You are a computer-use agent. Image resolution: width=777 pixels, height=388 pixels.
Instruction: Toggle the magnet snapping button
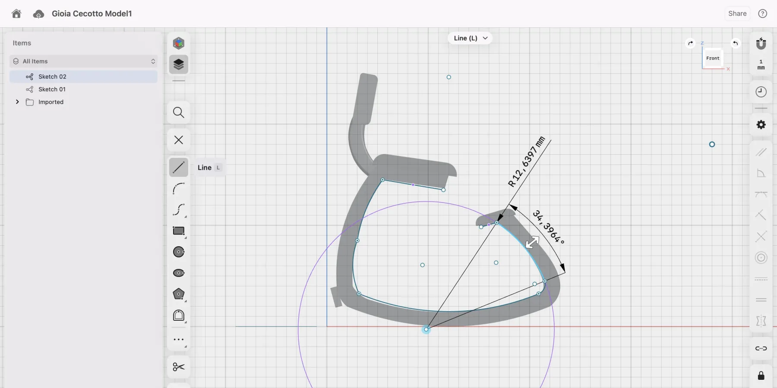761,44
